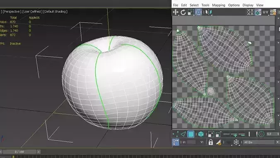Open the View menu in UV editor
The width and height of the screenshot is (280, 158).
click(x=260, y=5)
